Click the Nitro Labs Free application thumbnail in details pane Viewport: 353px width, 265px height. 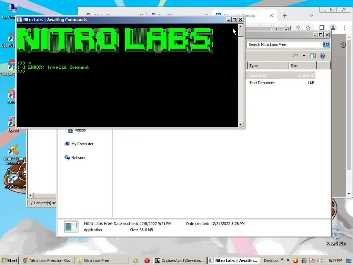point(71,226)
